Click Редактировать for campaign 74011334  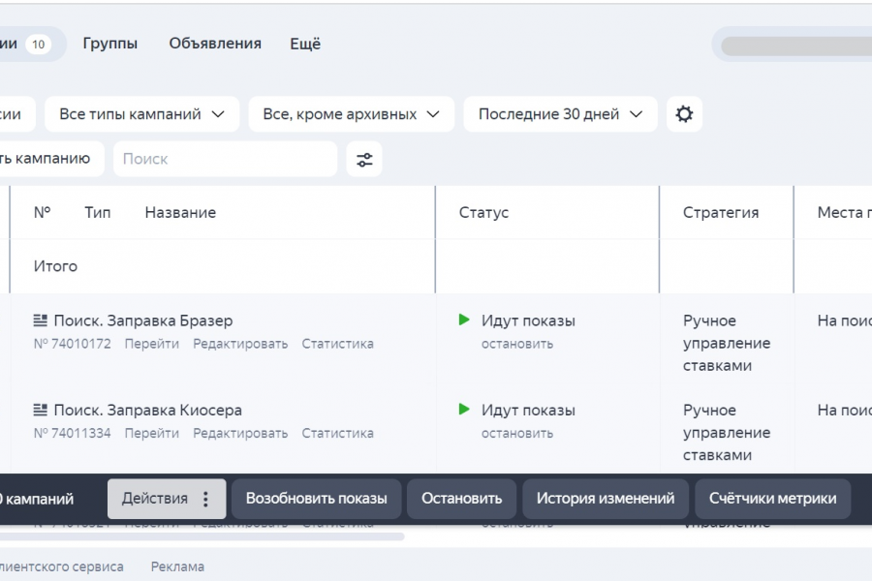[x=240, y=433]
